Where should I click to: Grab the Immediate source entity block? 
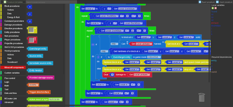pyautogui.click(x=40, y=63)
